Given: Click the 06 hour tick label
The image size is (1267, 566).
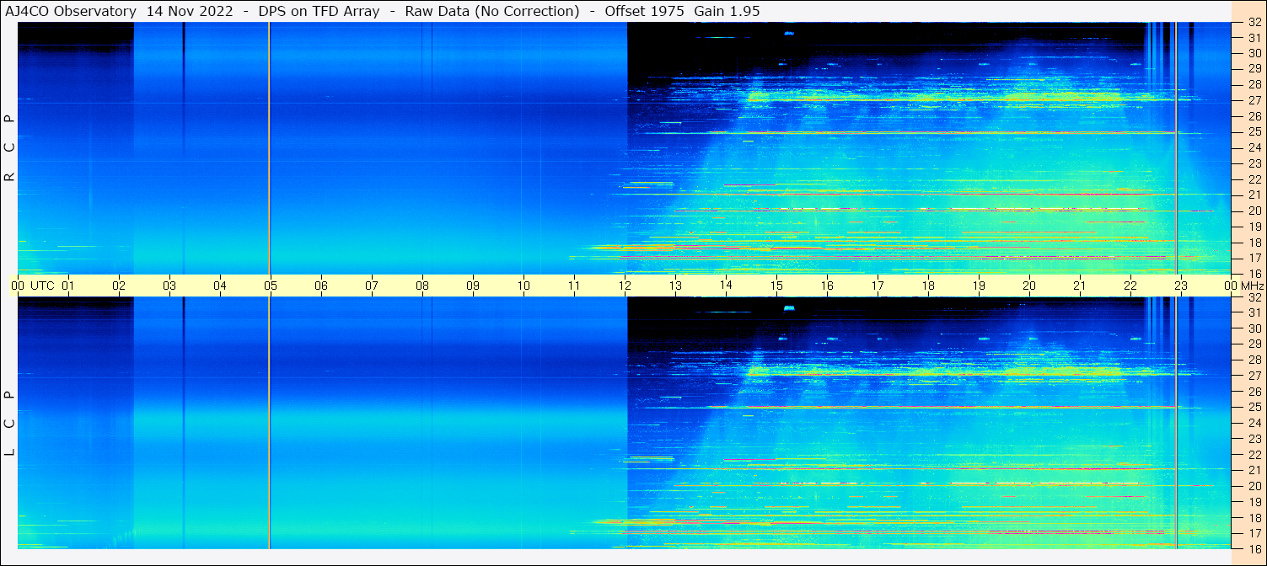Looking at the screenshot, I should click(321, 286).
